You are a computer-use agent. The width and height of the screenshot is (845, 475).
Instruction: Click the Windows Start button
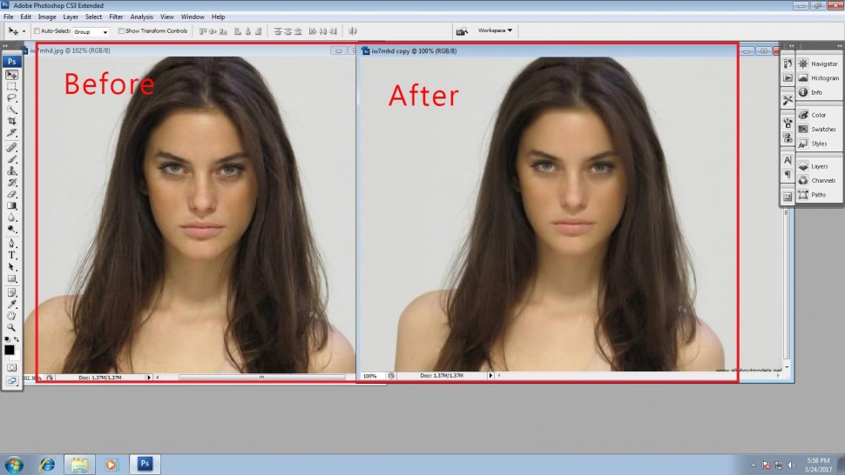click(15, 464)
